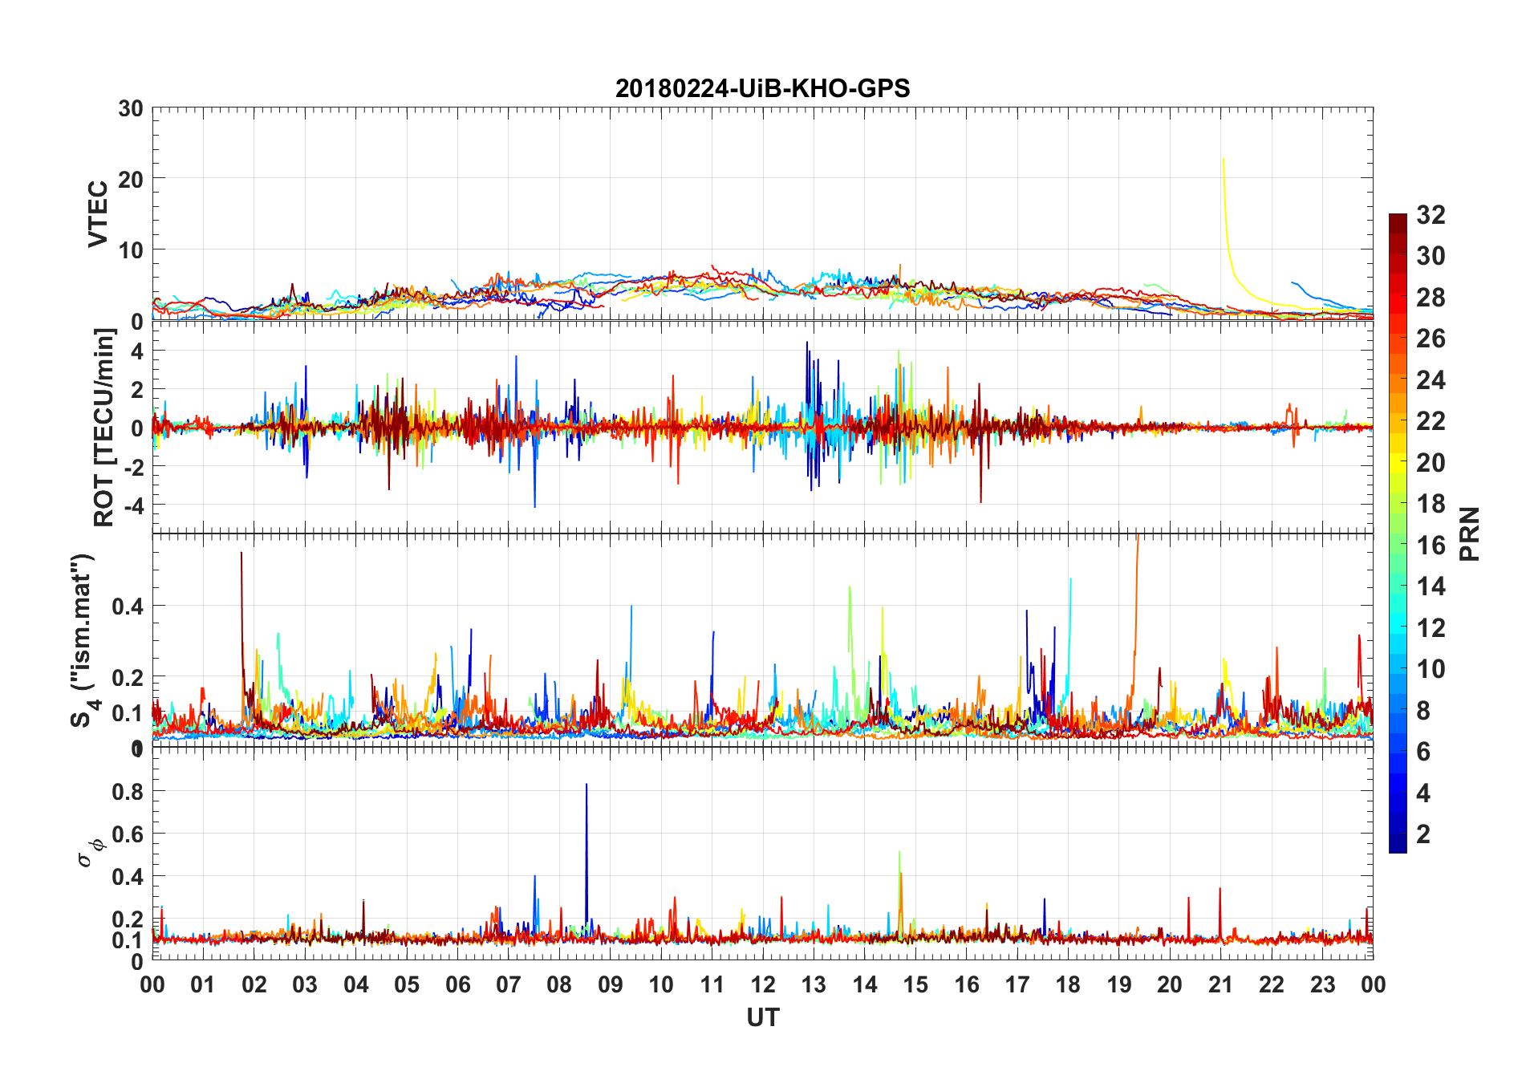Screen dimensions: 1526x1067
Task: Pick the yellow region near PRN 20
Action: tap(1398, 461)
